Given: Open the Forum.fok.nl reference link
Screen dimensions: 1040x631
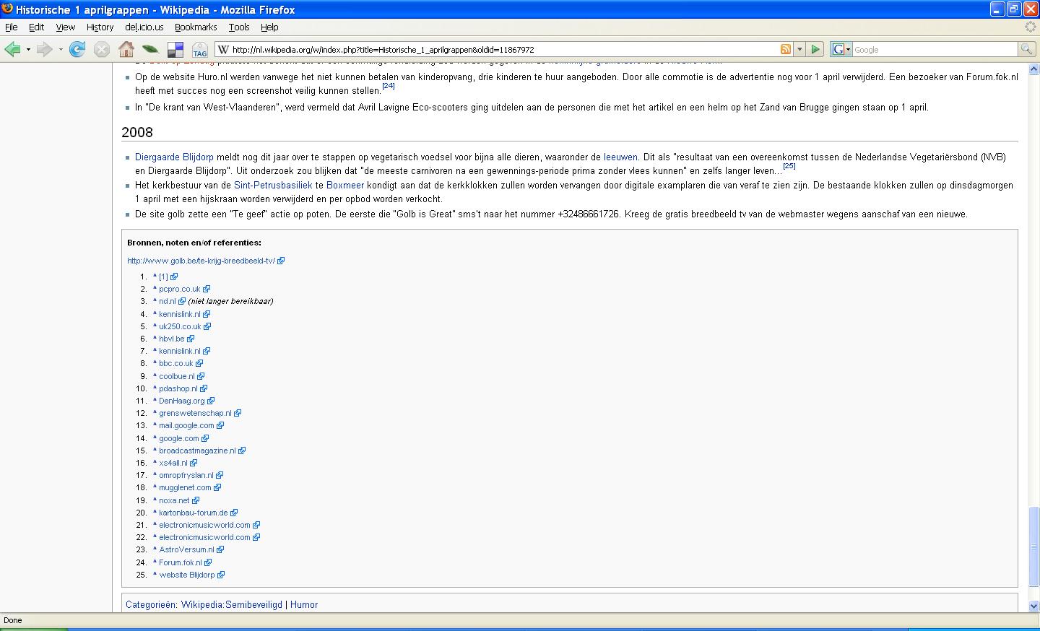Looking at the screenshot, I should click(181, 562).
